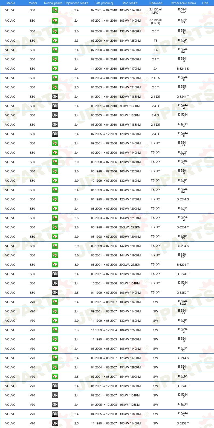Select the date range '11.2000 -> 04.2010'
This screenshot has height=428, width=214.
point(104,69)
